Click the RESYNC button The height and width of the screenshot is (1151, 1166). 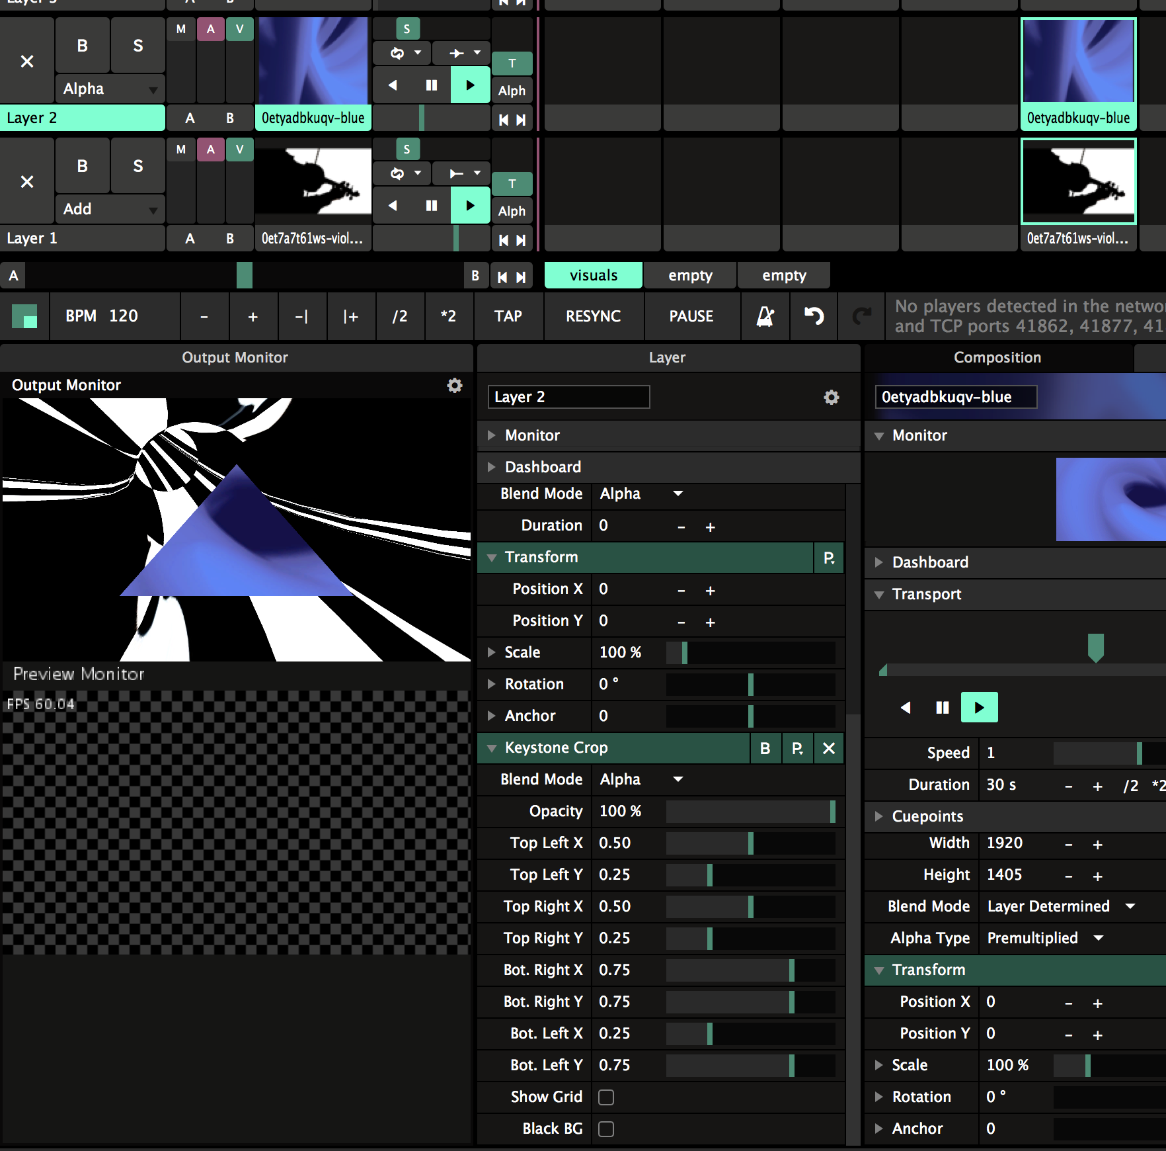pyautogui.click(x=593, y=316)
